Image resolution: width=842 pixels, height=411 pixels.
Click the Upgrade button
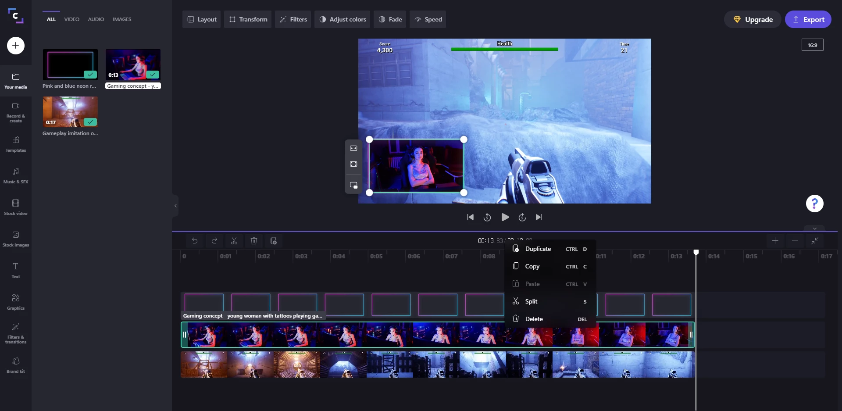click(x=753, y=19)
